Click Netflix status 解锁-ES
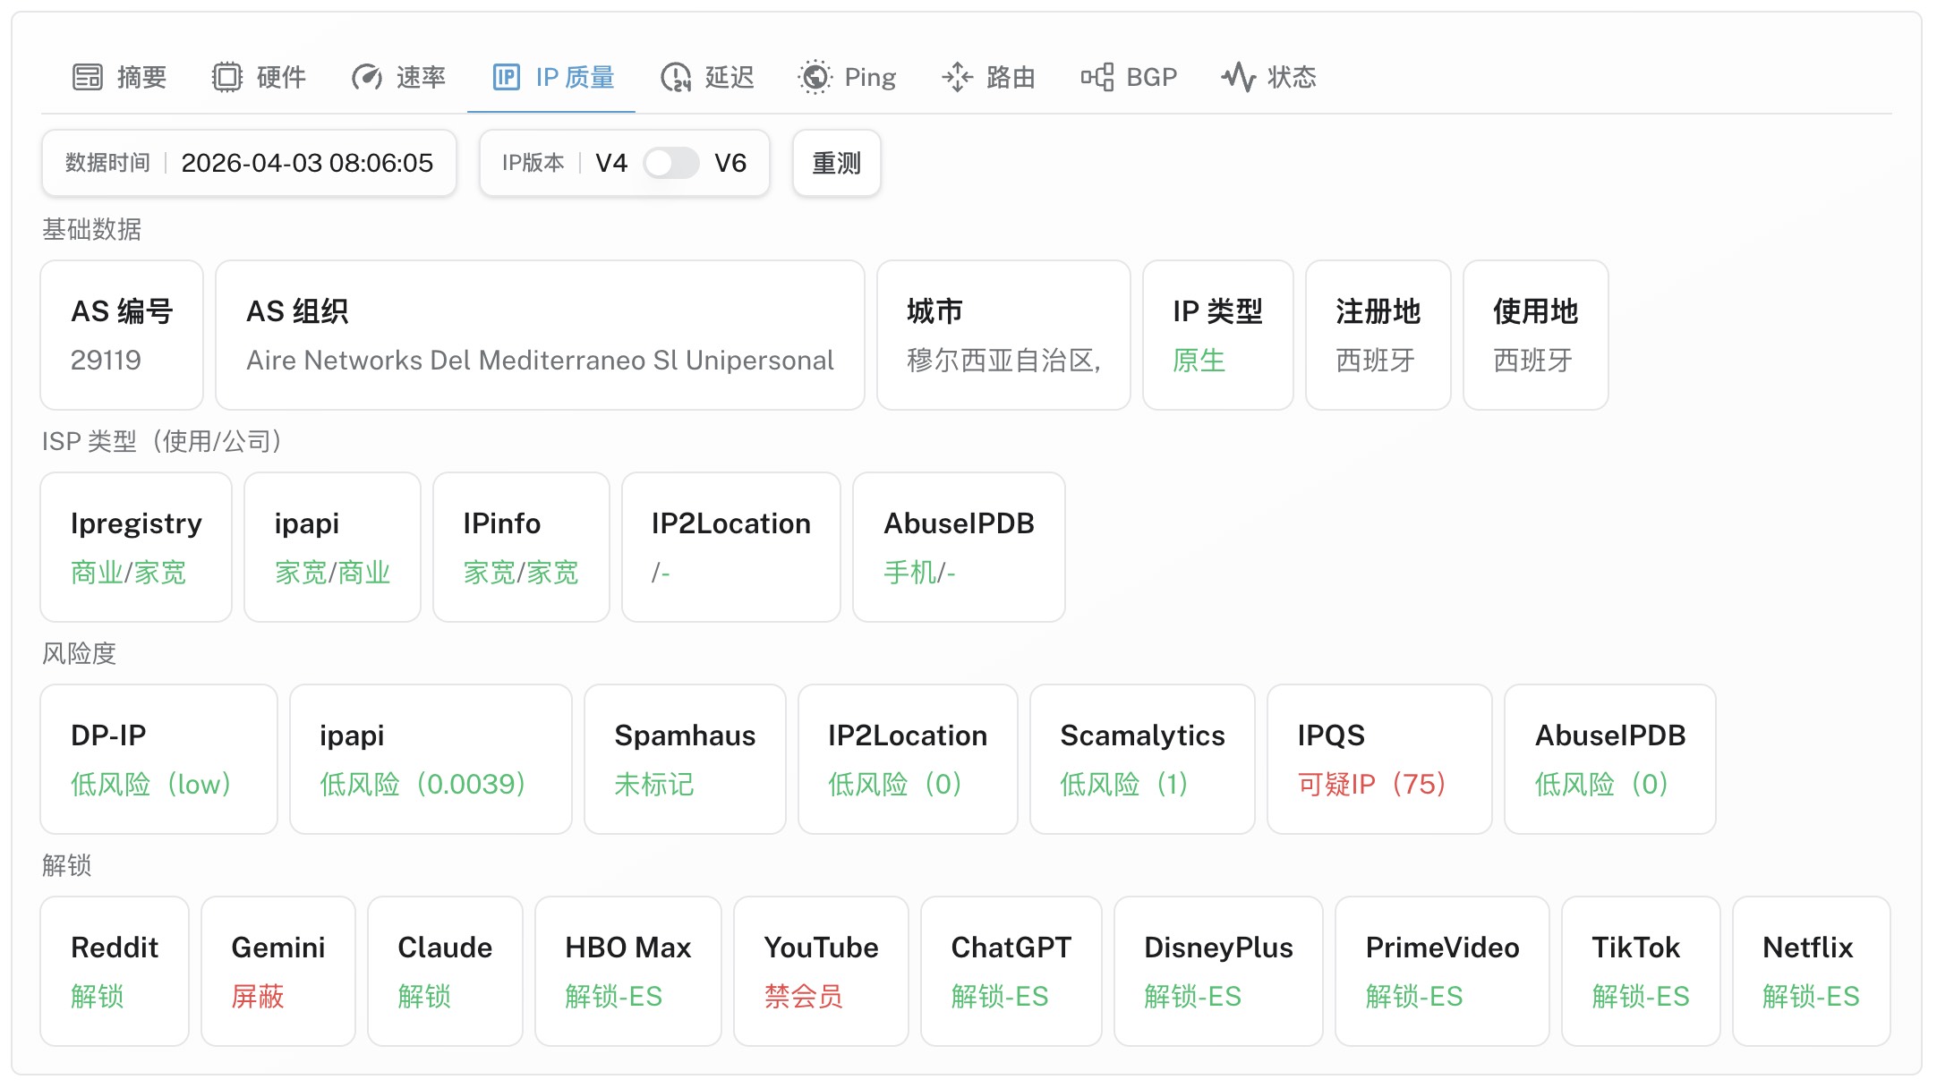This screenshot has height=1088, width=1937. click(1811, 996)
